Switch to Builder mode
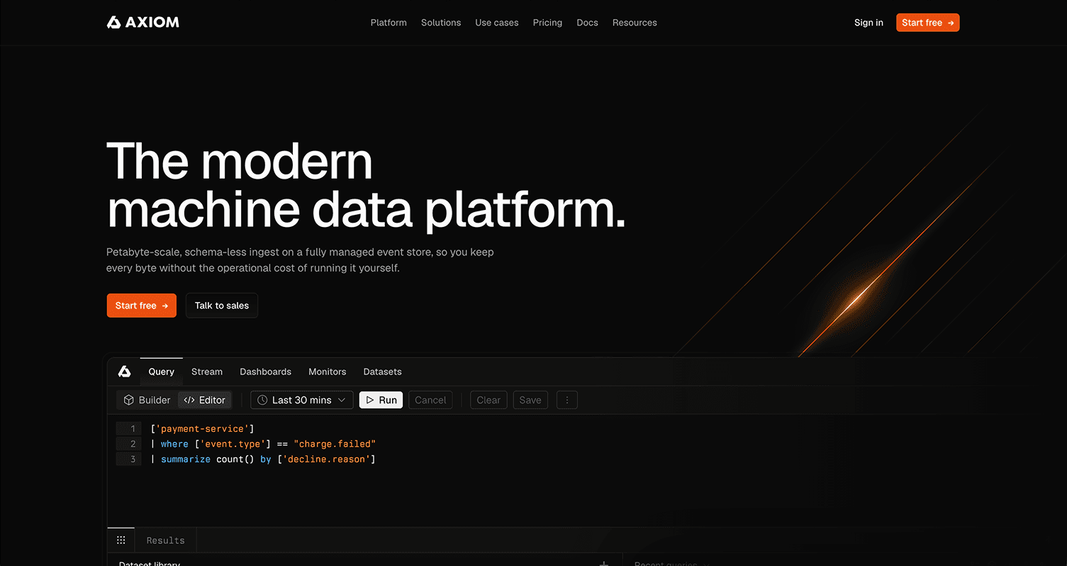The height and width of the screenshot is (566, 1067). (147, 400)
